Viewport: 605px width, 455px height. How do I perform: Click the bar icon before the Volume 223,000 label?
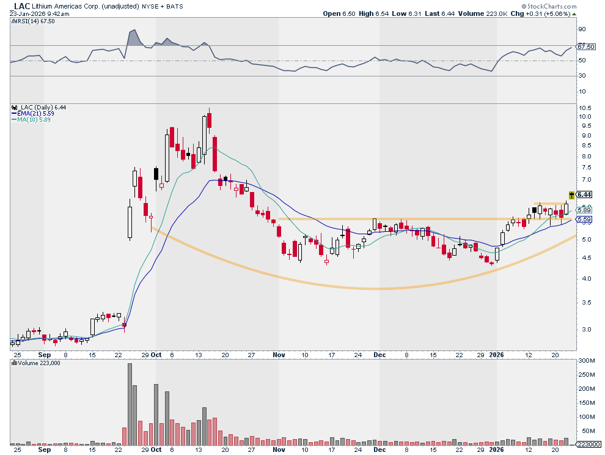(14, 363)
